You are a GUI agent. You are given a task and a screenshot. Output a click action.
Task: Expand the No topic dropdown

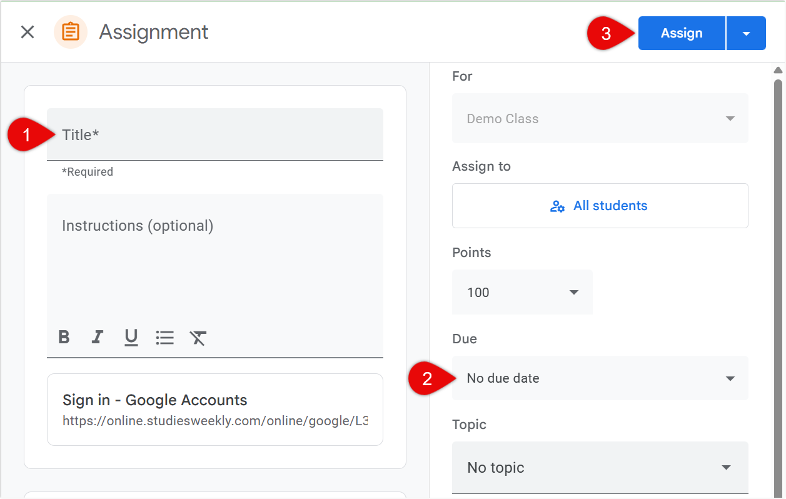tap(599, 467)
